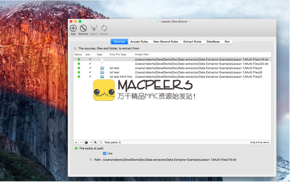Click the Extract toolbar icon
The image size is (290, 182).
[x=104, y=29]
